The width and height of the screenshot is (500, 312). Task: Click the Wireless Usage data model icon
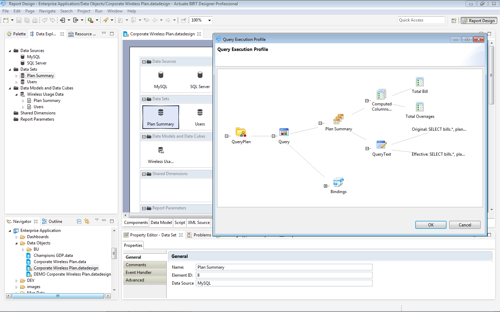coord(161,150)
